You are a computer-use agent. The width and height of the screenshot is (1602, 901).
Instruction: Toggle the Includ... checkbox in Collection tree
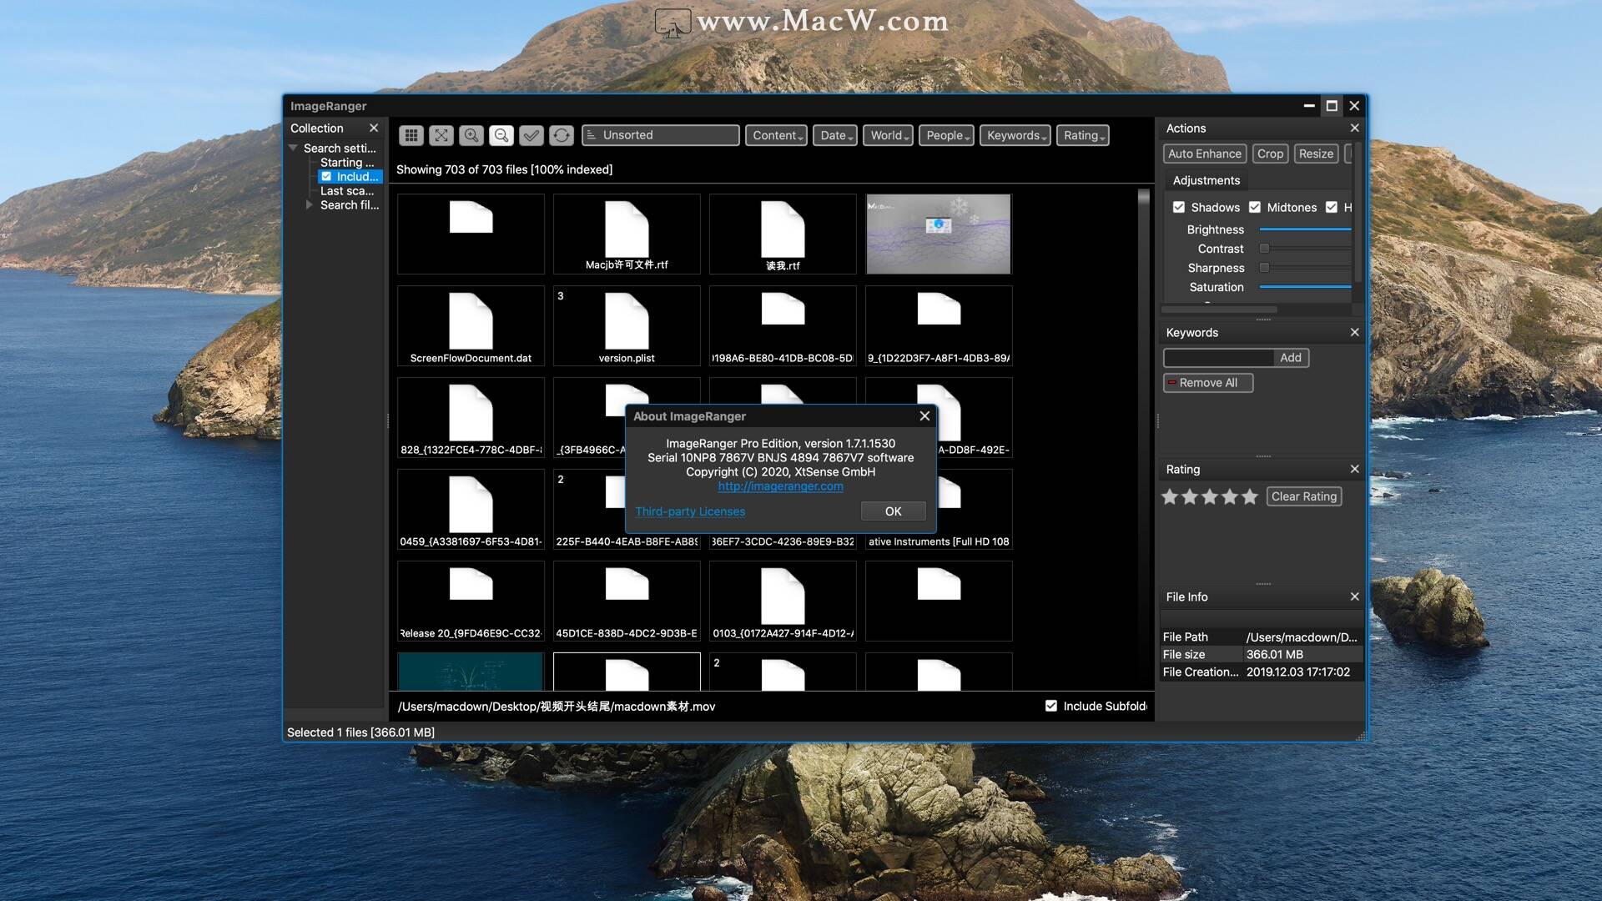(x=326, y=176)
